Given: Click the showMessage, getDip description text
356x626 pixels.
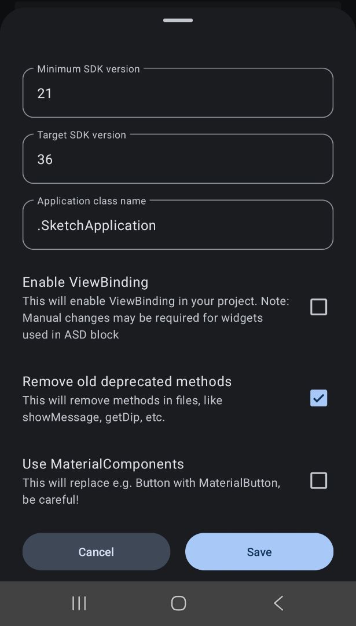Looking at the screenshot, I should tap(122, 409).
